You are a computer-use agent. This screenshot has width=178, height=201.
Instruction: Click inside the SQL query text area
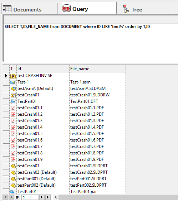[x=91, y=43]
